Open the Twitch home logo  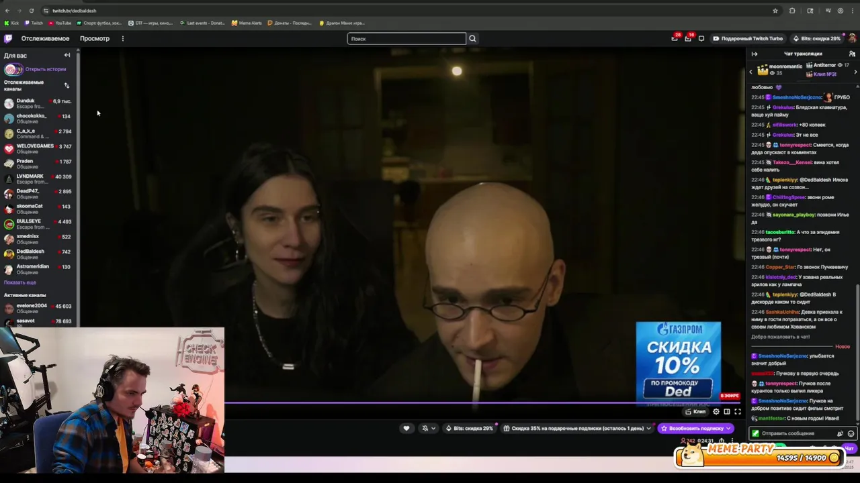(9, 38)
